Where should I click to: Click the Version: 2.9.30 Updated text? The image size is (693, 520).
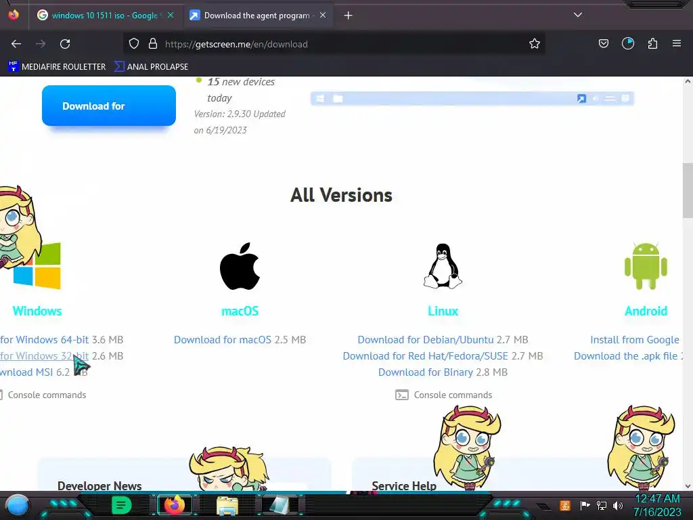[x=240, y=122]
